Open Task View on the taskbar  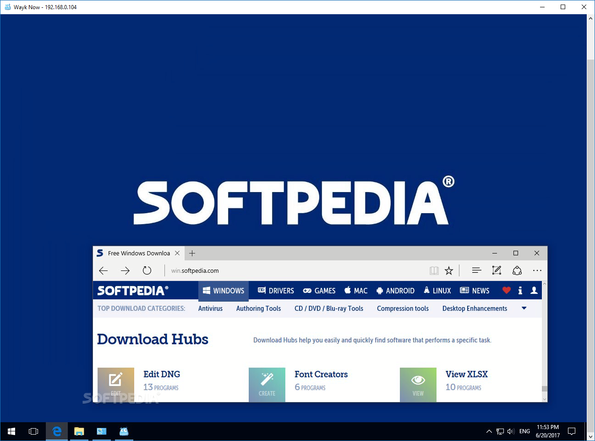[x=33, y=431]
